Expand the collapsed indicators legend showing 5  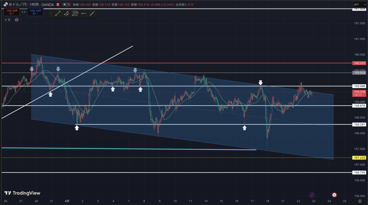pos(7,20)
